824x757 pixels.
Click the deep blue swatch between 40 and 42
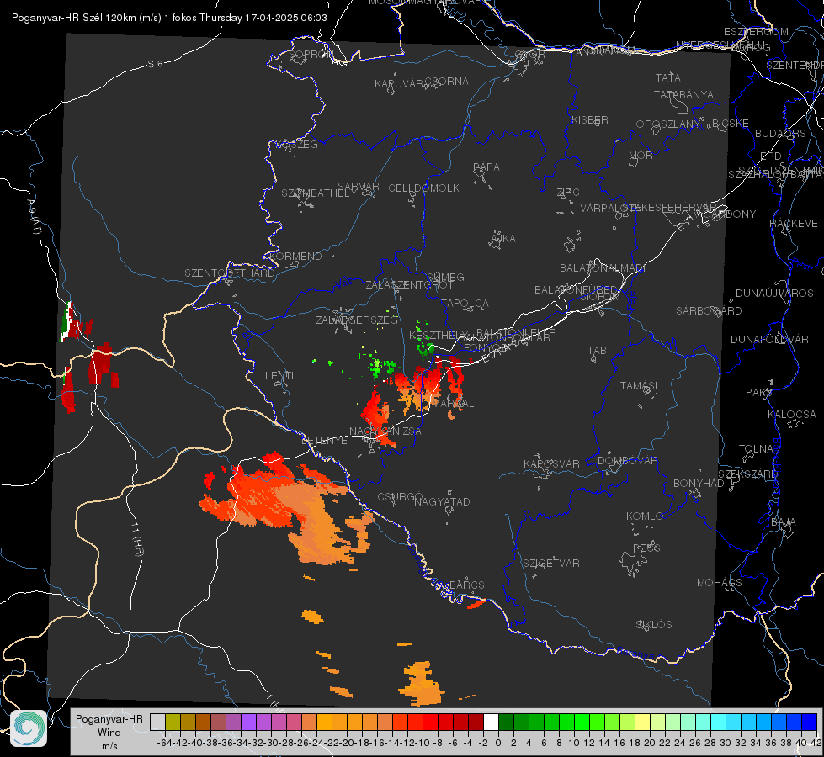[810, 722]
